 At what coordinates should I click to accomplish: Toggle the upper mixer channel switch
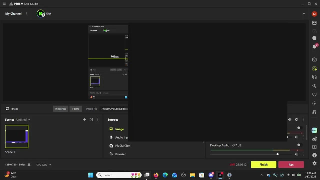point(299,128)
